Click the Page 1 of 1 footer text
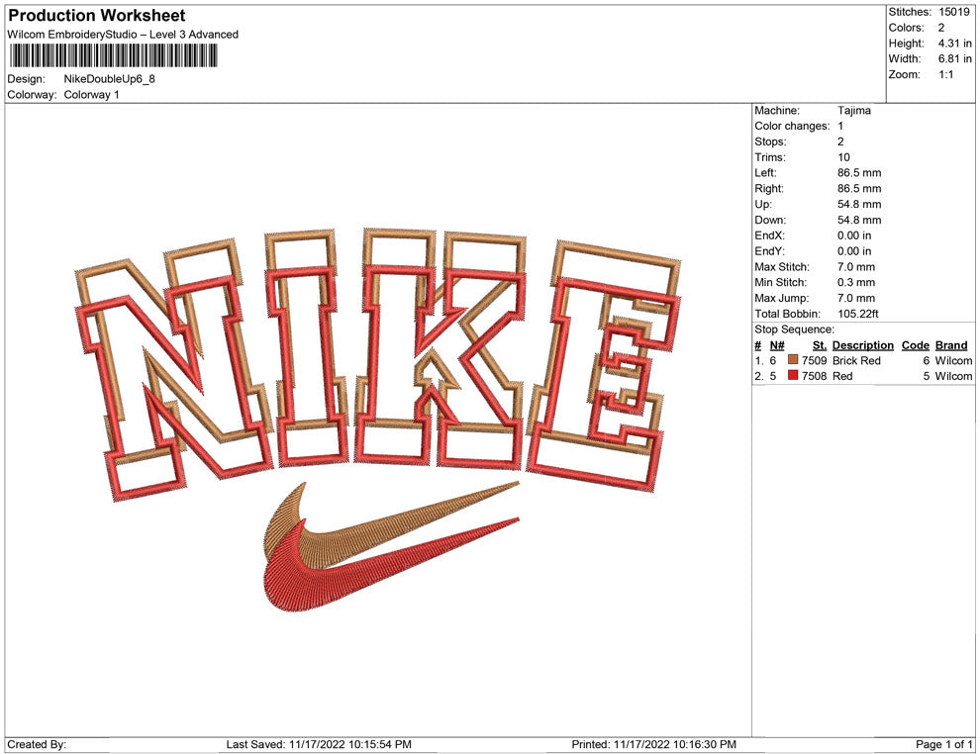 [x=943, y=744]
